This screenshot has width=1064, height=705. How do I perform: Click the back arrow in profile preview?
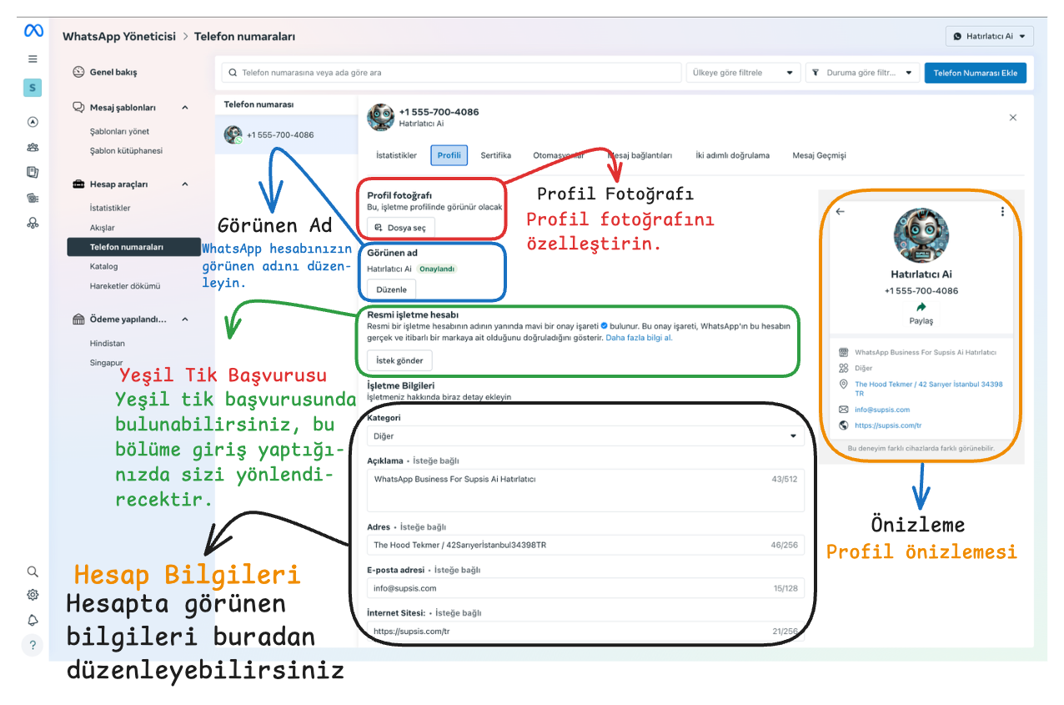(x=840, y=212)
